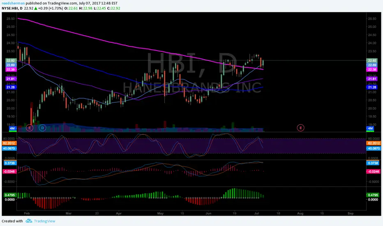Click the dividend D marker
Viewport: 383px width, 226px height.
(x=42, y=128)
